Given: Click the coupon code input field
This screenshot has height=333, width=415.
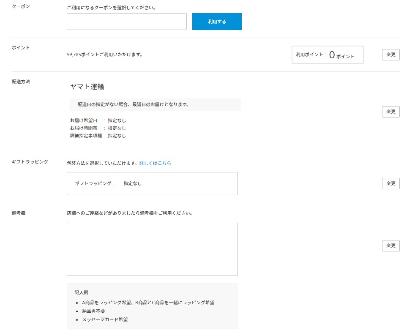Looking at the screenshot, I should (126, 22).
